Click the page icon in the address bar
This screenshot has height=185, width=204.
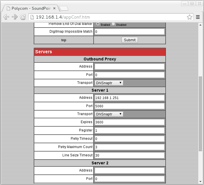32,17
